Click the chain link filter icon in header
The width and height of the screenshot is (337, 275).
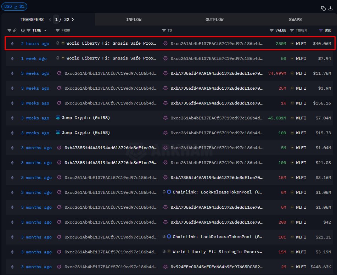15,30
